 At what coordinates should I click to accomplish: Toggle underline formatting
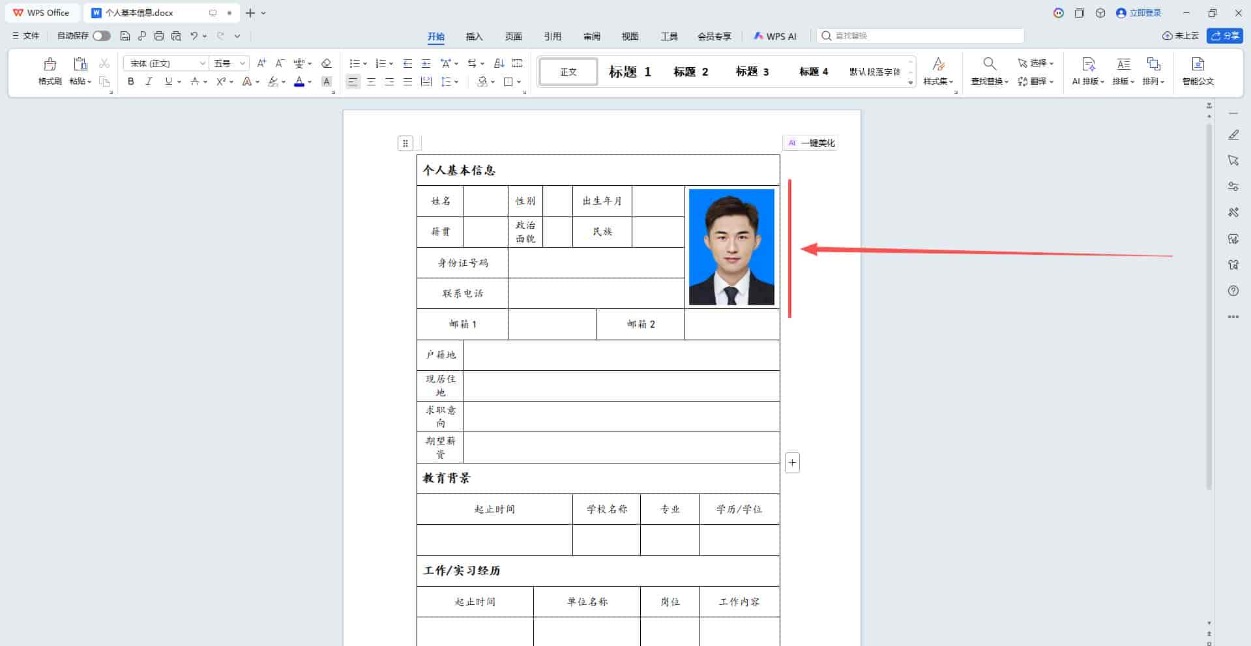[168, 81]
